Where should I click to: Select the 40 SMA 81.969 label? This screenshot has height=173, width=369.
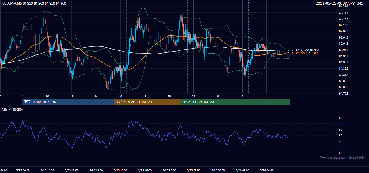(304, 53)
